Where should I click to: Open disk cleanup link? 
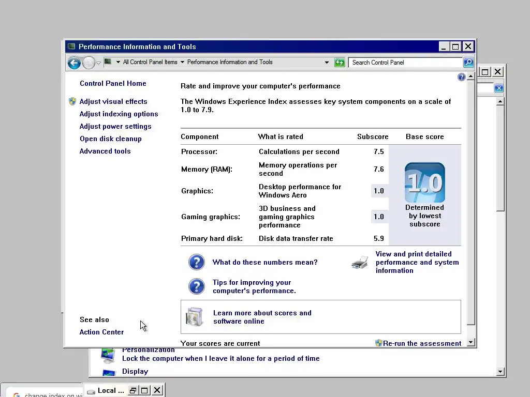point(111,139)
